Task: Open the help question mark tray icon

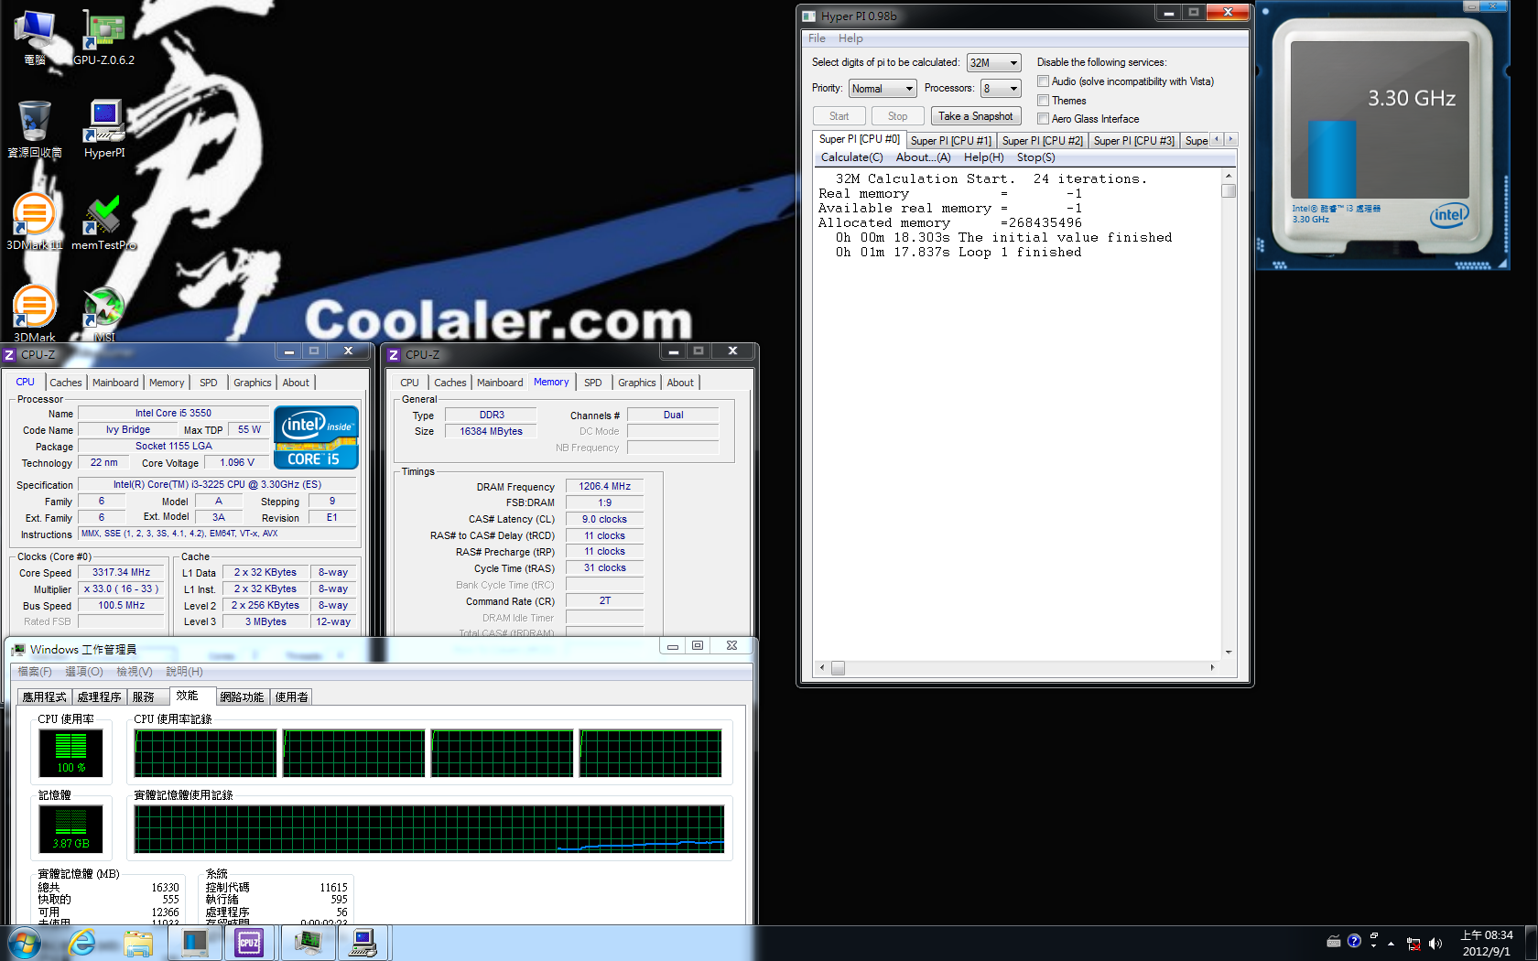Action: click(x=1354, y=941)
